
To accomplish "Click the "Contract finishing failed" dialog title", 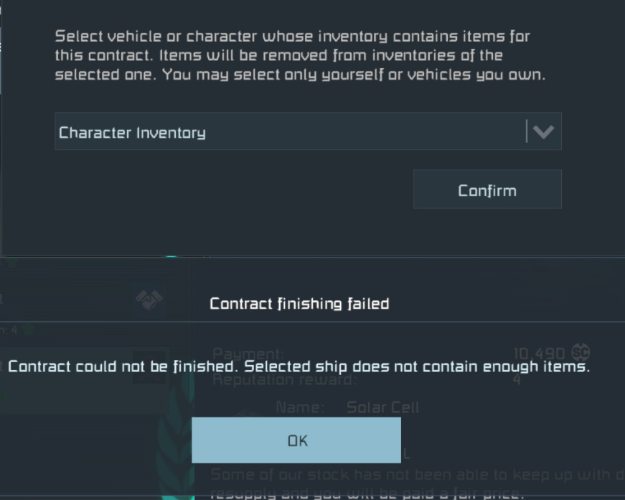I will 299,304.
